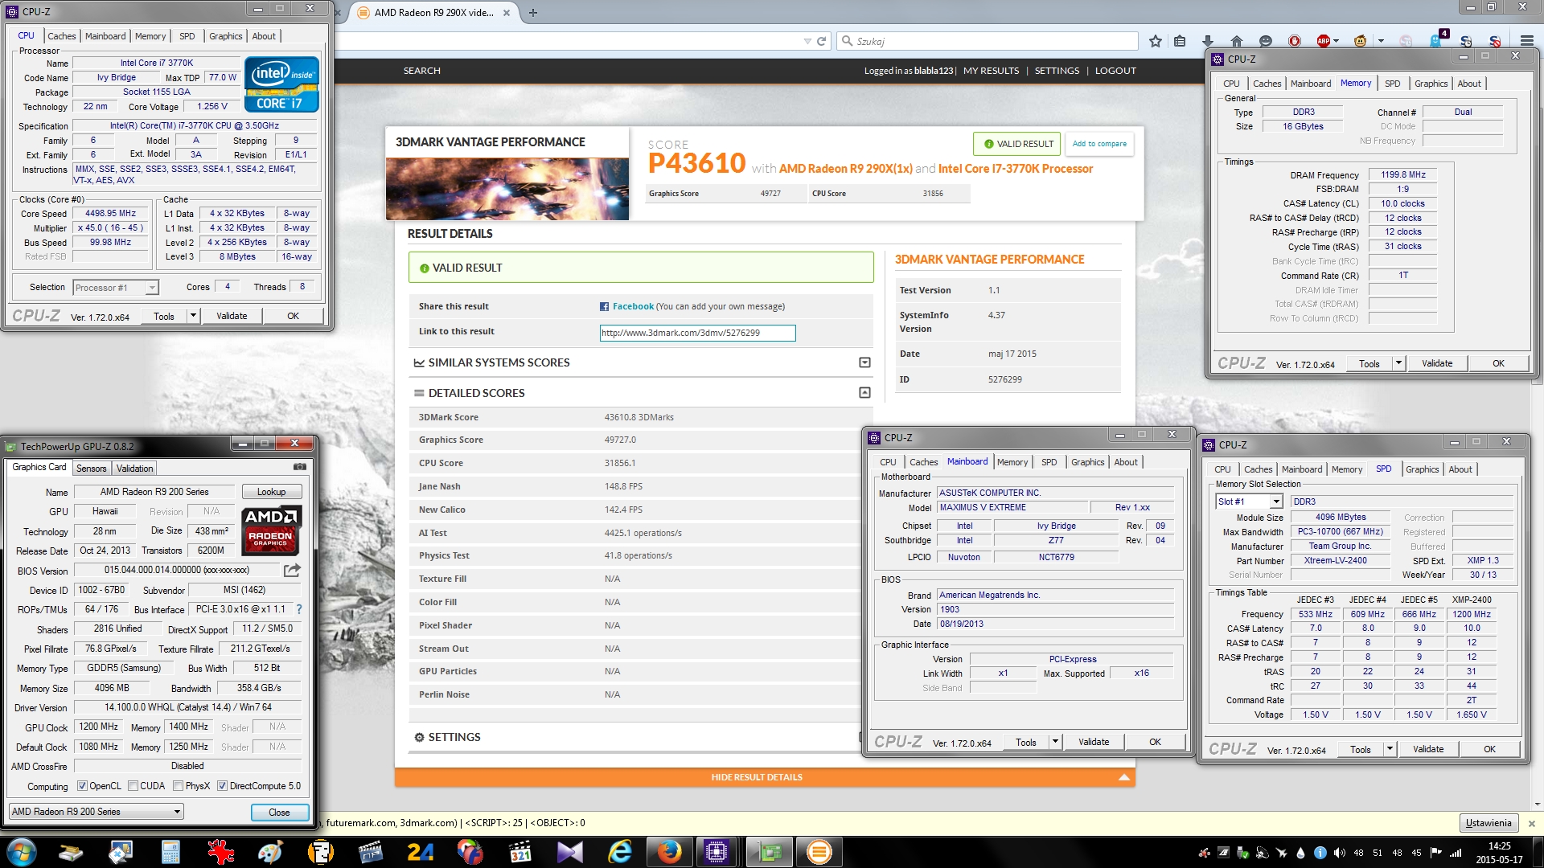The width and height of the screenshot is (1544, 868).
Task: Open Tools dropdown arrow in Mainboard CPU-Z window
Action: [x=1055, y=742]
